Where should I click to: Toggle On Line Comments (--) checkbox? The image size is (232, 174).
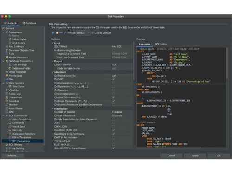click(x=114, y=97)
